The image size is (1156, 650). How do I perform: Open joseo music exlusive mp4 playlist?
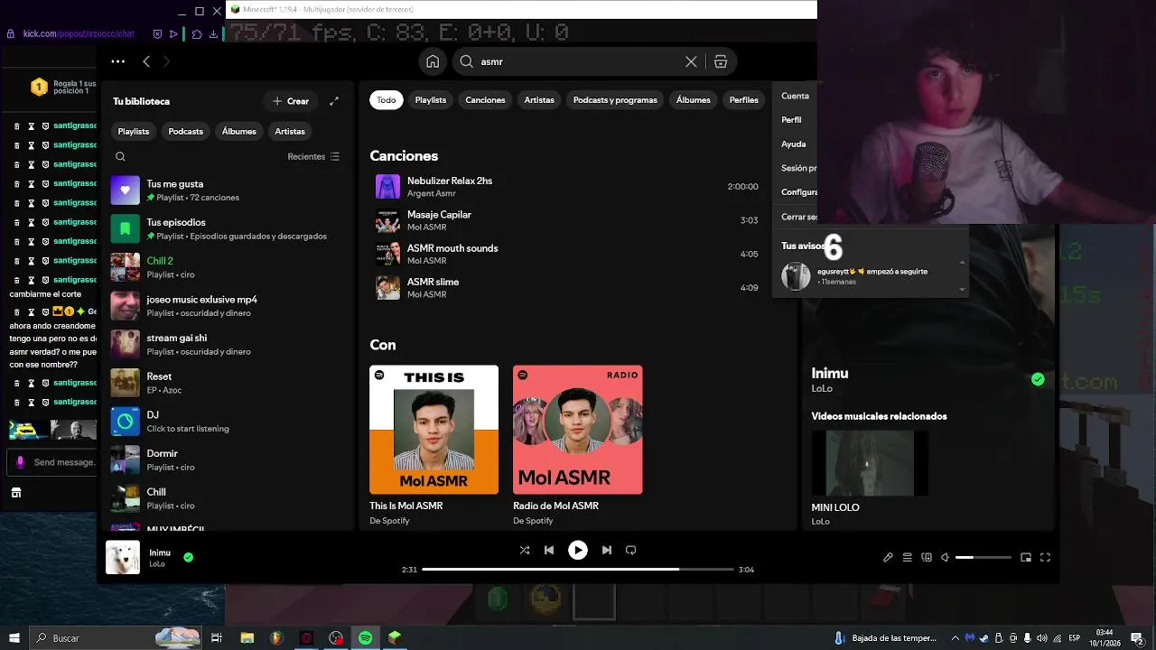(226, 306)
